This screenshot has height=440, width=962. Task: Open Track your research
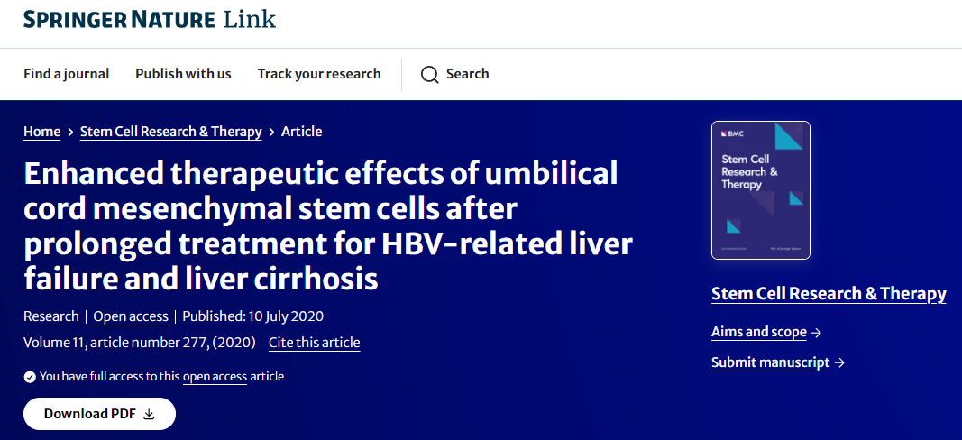319,74
